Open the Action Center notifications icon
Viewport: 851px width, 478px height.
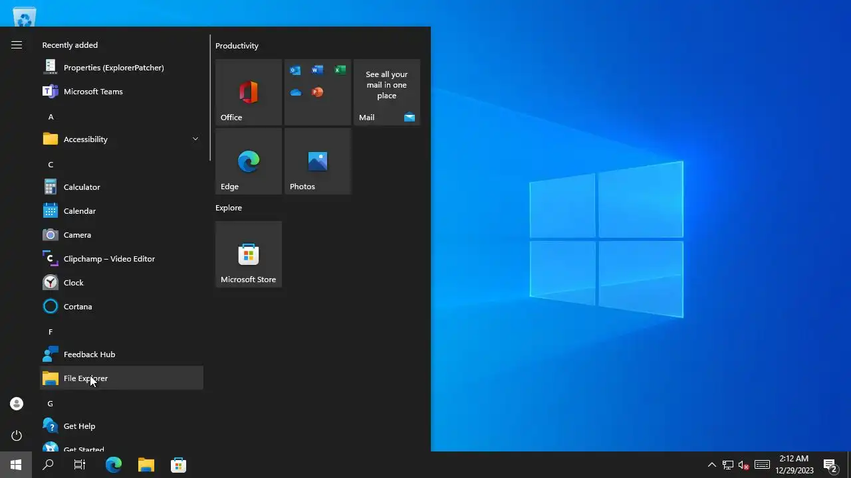(830, 465)
